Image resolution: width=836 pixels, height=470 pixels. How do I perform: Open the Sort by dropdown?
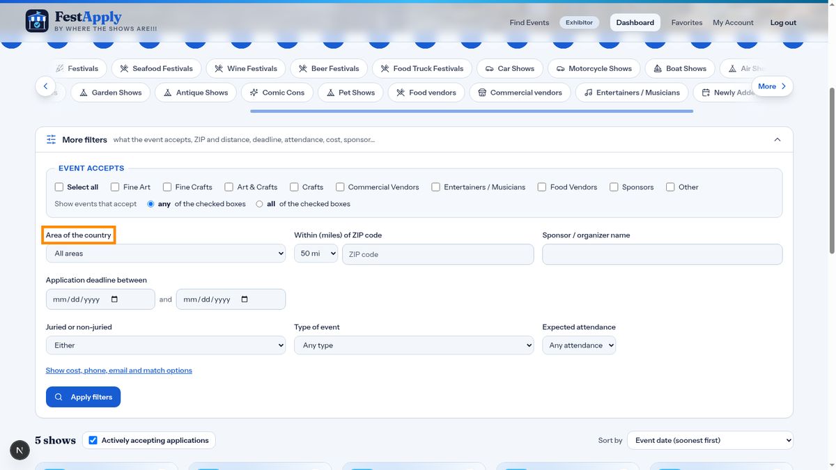tap(710, 440)
